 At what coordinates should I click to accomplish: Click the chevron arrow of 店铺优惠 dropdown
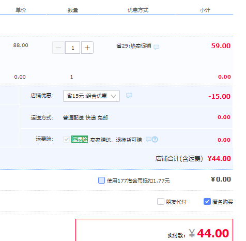113,96
